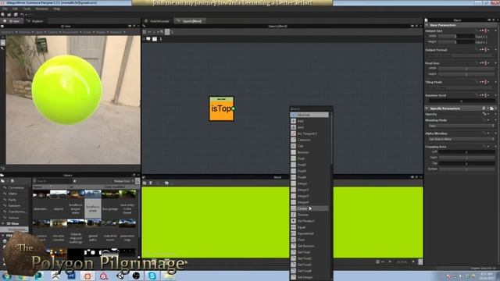Open the Help menu

click(56, 9)
